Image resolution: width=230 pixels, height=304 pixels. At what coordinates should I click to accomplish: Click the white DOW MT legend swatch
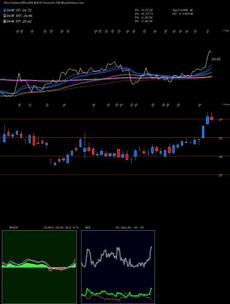(5, 16)
